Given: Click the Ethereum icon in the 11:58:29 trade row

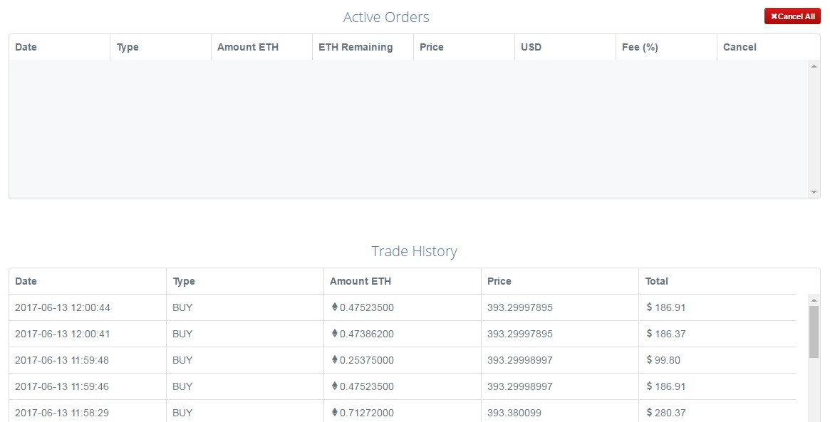Looking at the screenshot, I should click(x=335, y=413).
